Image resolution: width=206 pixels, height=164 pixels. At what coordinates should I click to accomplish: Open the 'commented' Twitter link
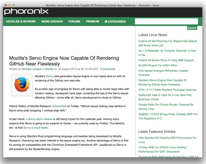pos(59,106)
